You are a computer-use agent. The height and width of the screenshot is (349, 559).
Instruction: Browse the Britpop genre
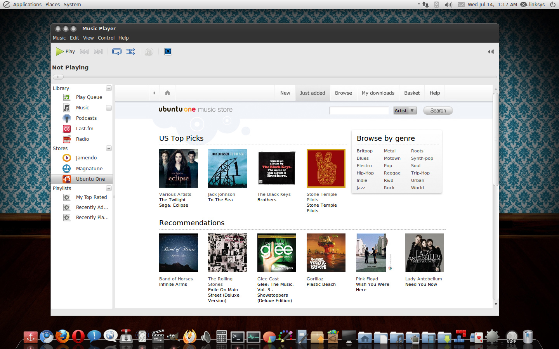pos(365,151)
